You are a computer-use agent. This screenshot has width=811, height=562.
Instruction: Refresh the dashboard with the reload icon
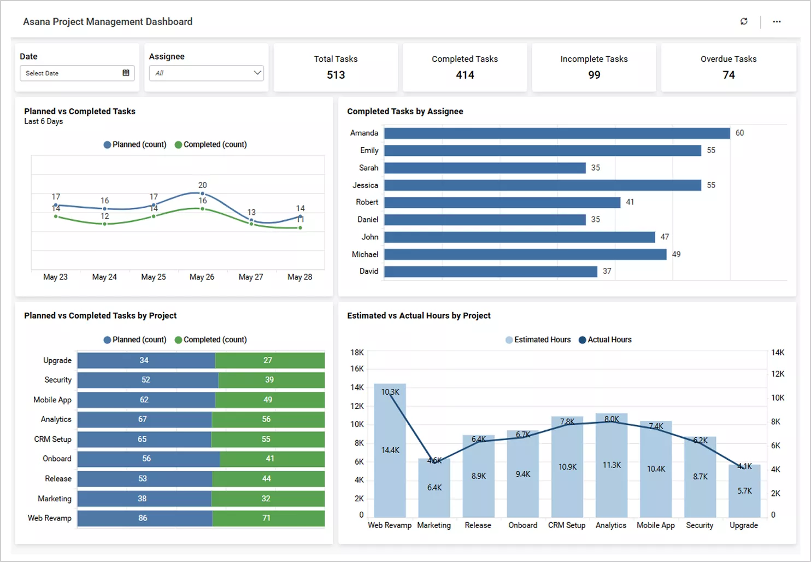coord(744,21)
